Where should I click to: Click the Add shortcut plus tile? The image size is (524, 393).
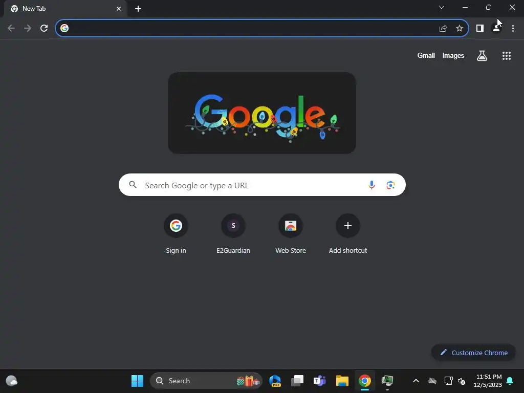pos(348,233)
